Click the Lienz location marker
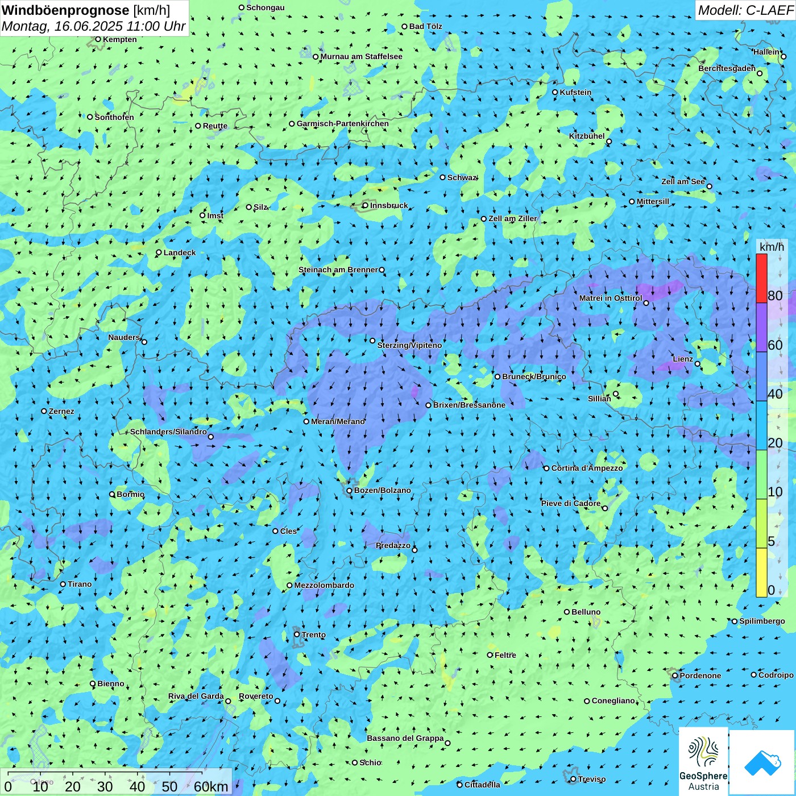796x796 pixels. [698, 363]
